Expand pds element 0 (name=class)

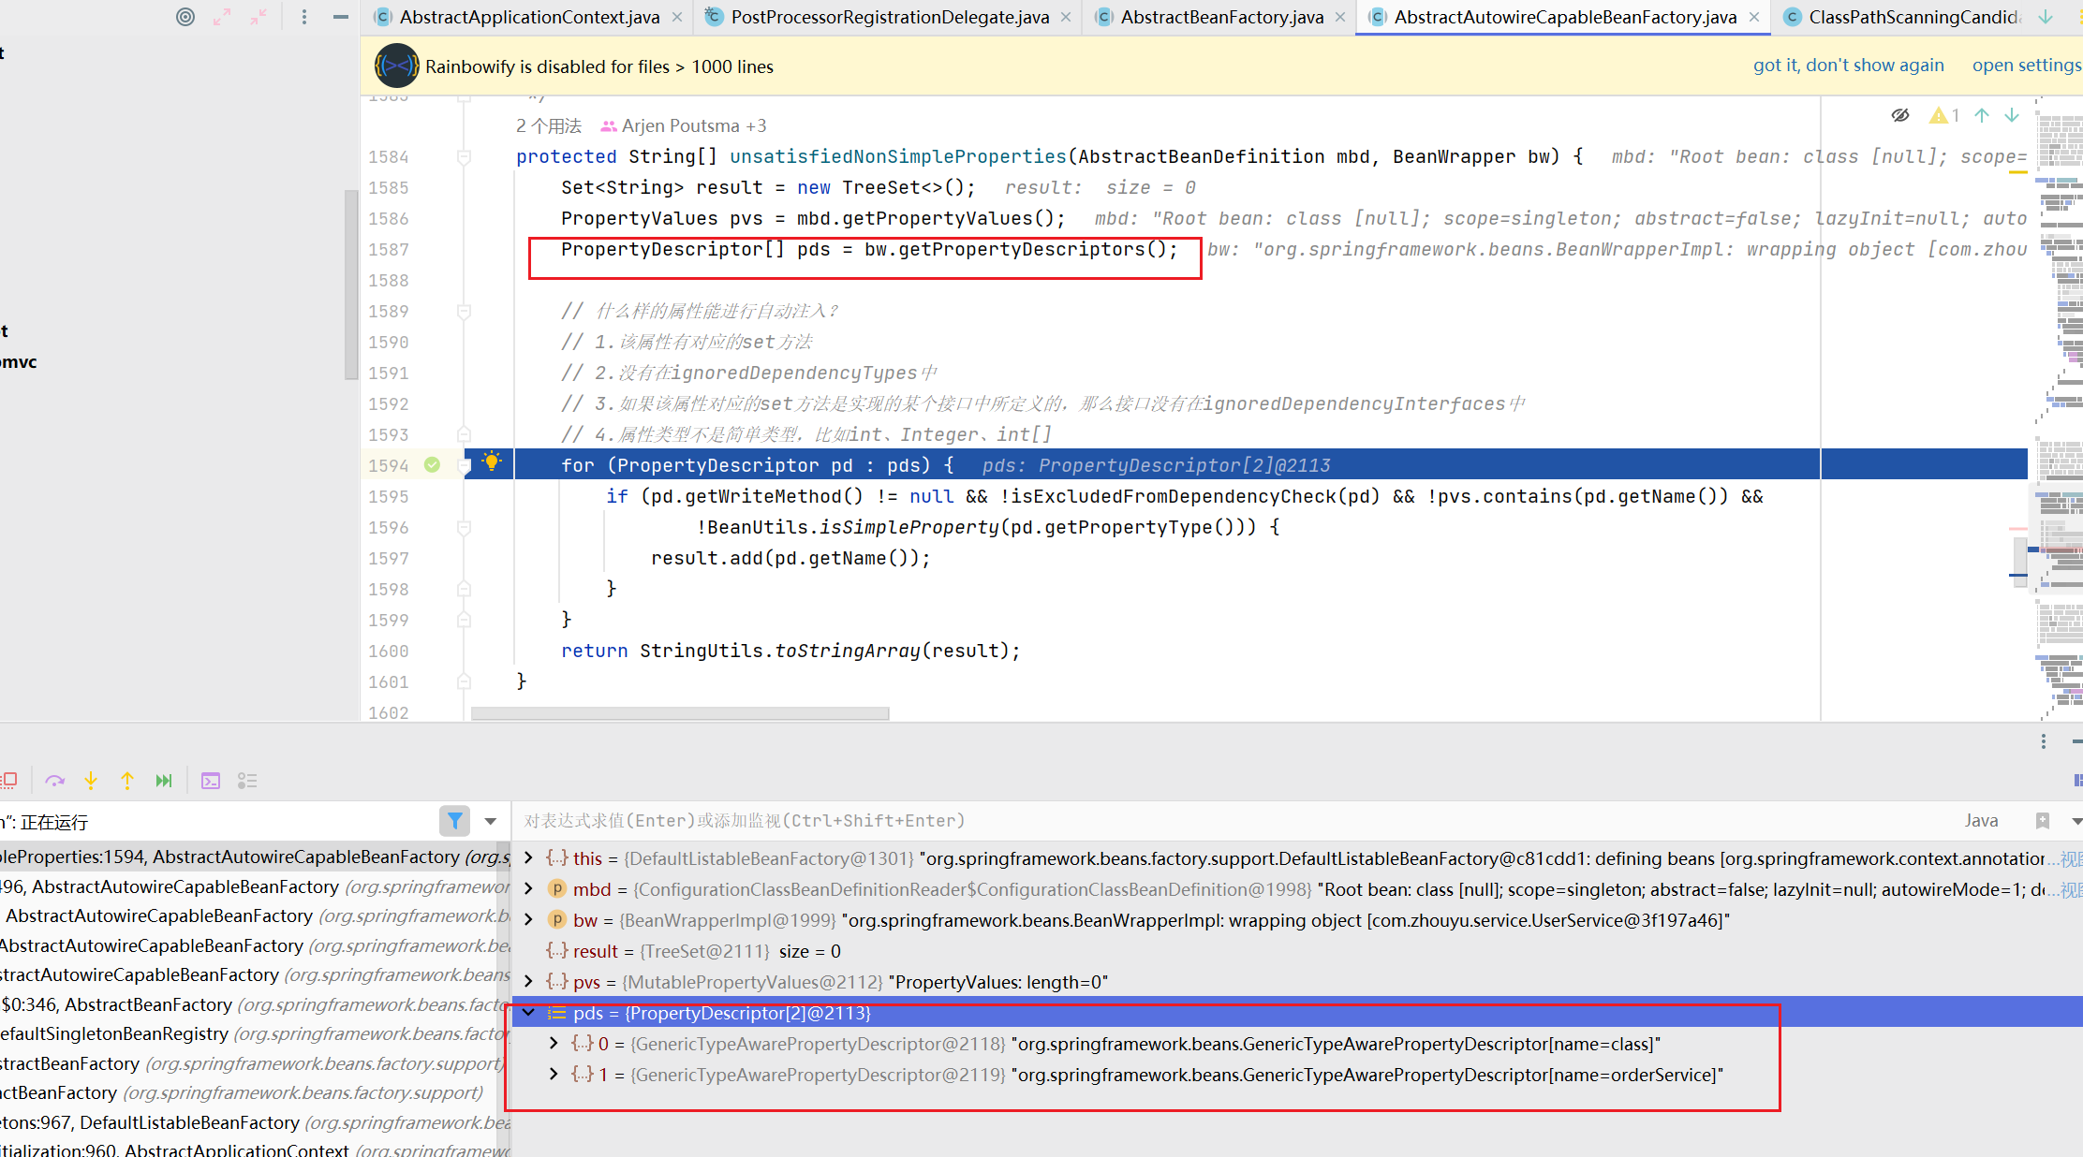pos(554,1043)
